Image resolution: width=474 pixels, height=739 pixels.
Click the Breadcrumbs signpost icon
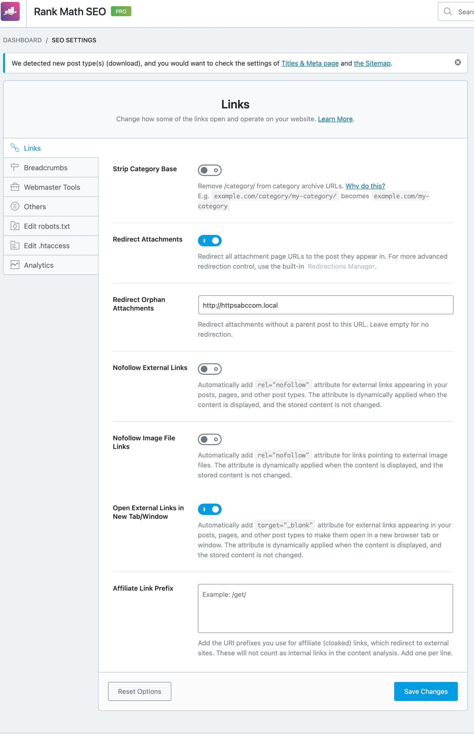coord(15,167)
